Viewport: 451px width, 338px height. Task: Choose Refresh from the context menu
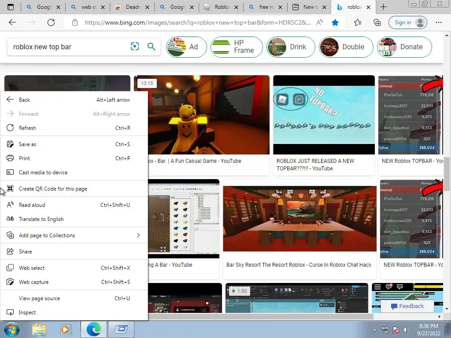[x=74, y=128]
